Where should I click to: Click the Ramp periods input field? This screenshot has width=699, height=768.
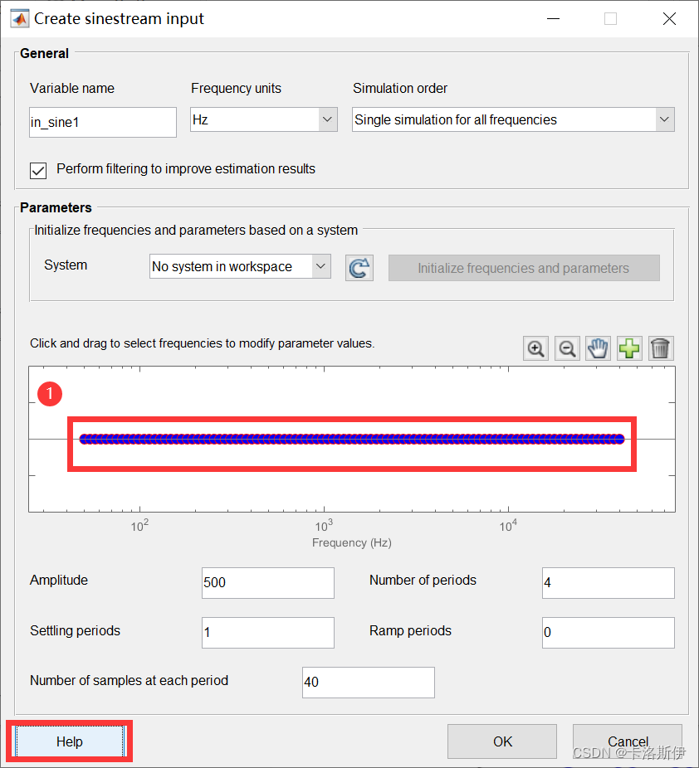pos(609,633)
